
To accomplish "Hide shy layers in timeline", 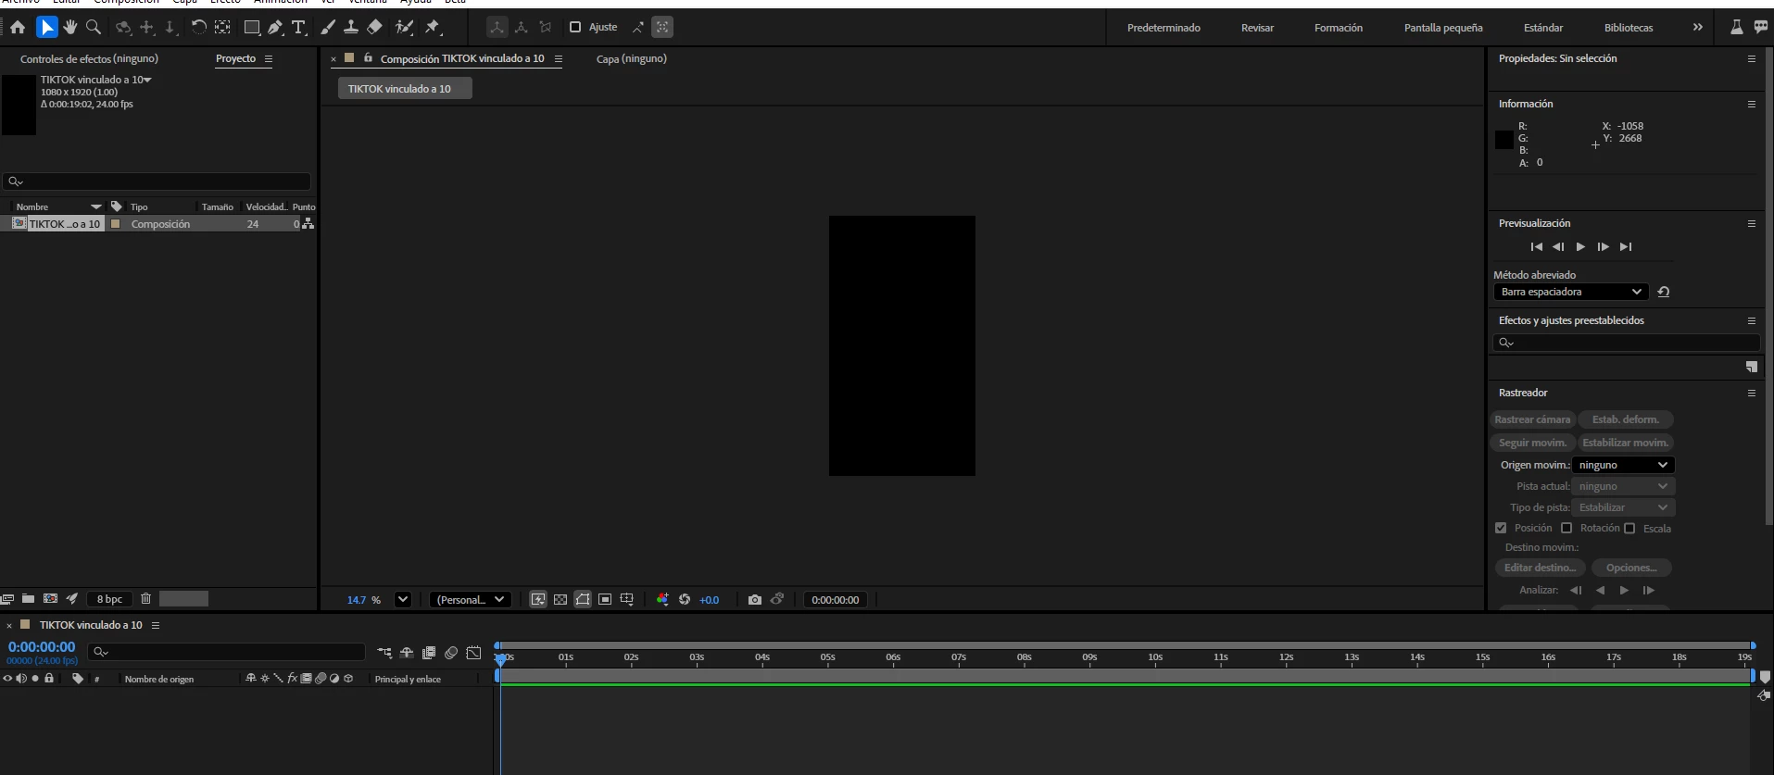I will pos(407,653).
